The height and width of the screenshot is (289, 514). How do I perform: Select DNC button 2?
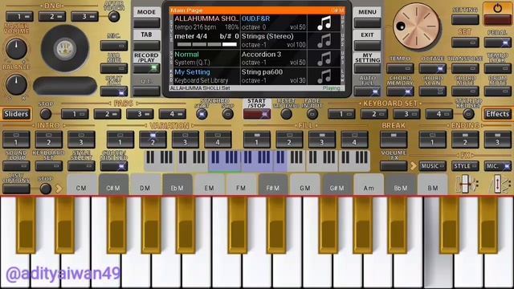tap(52, 16)
